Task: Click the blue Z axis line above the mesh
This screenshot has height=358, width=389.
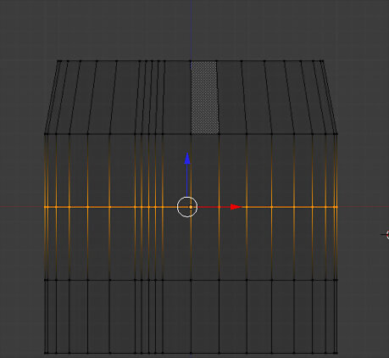Action: [x=192, y=28]
